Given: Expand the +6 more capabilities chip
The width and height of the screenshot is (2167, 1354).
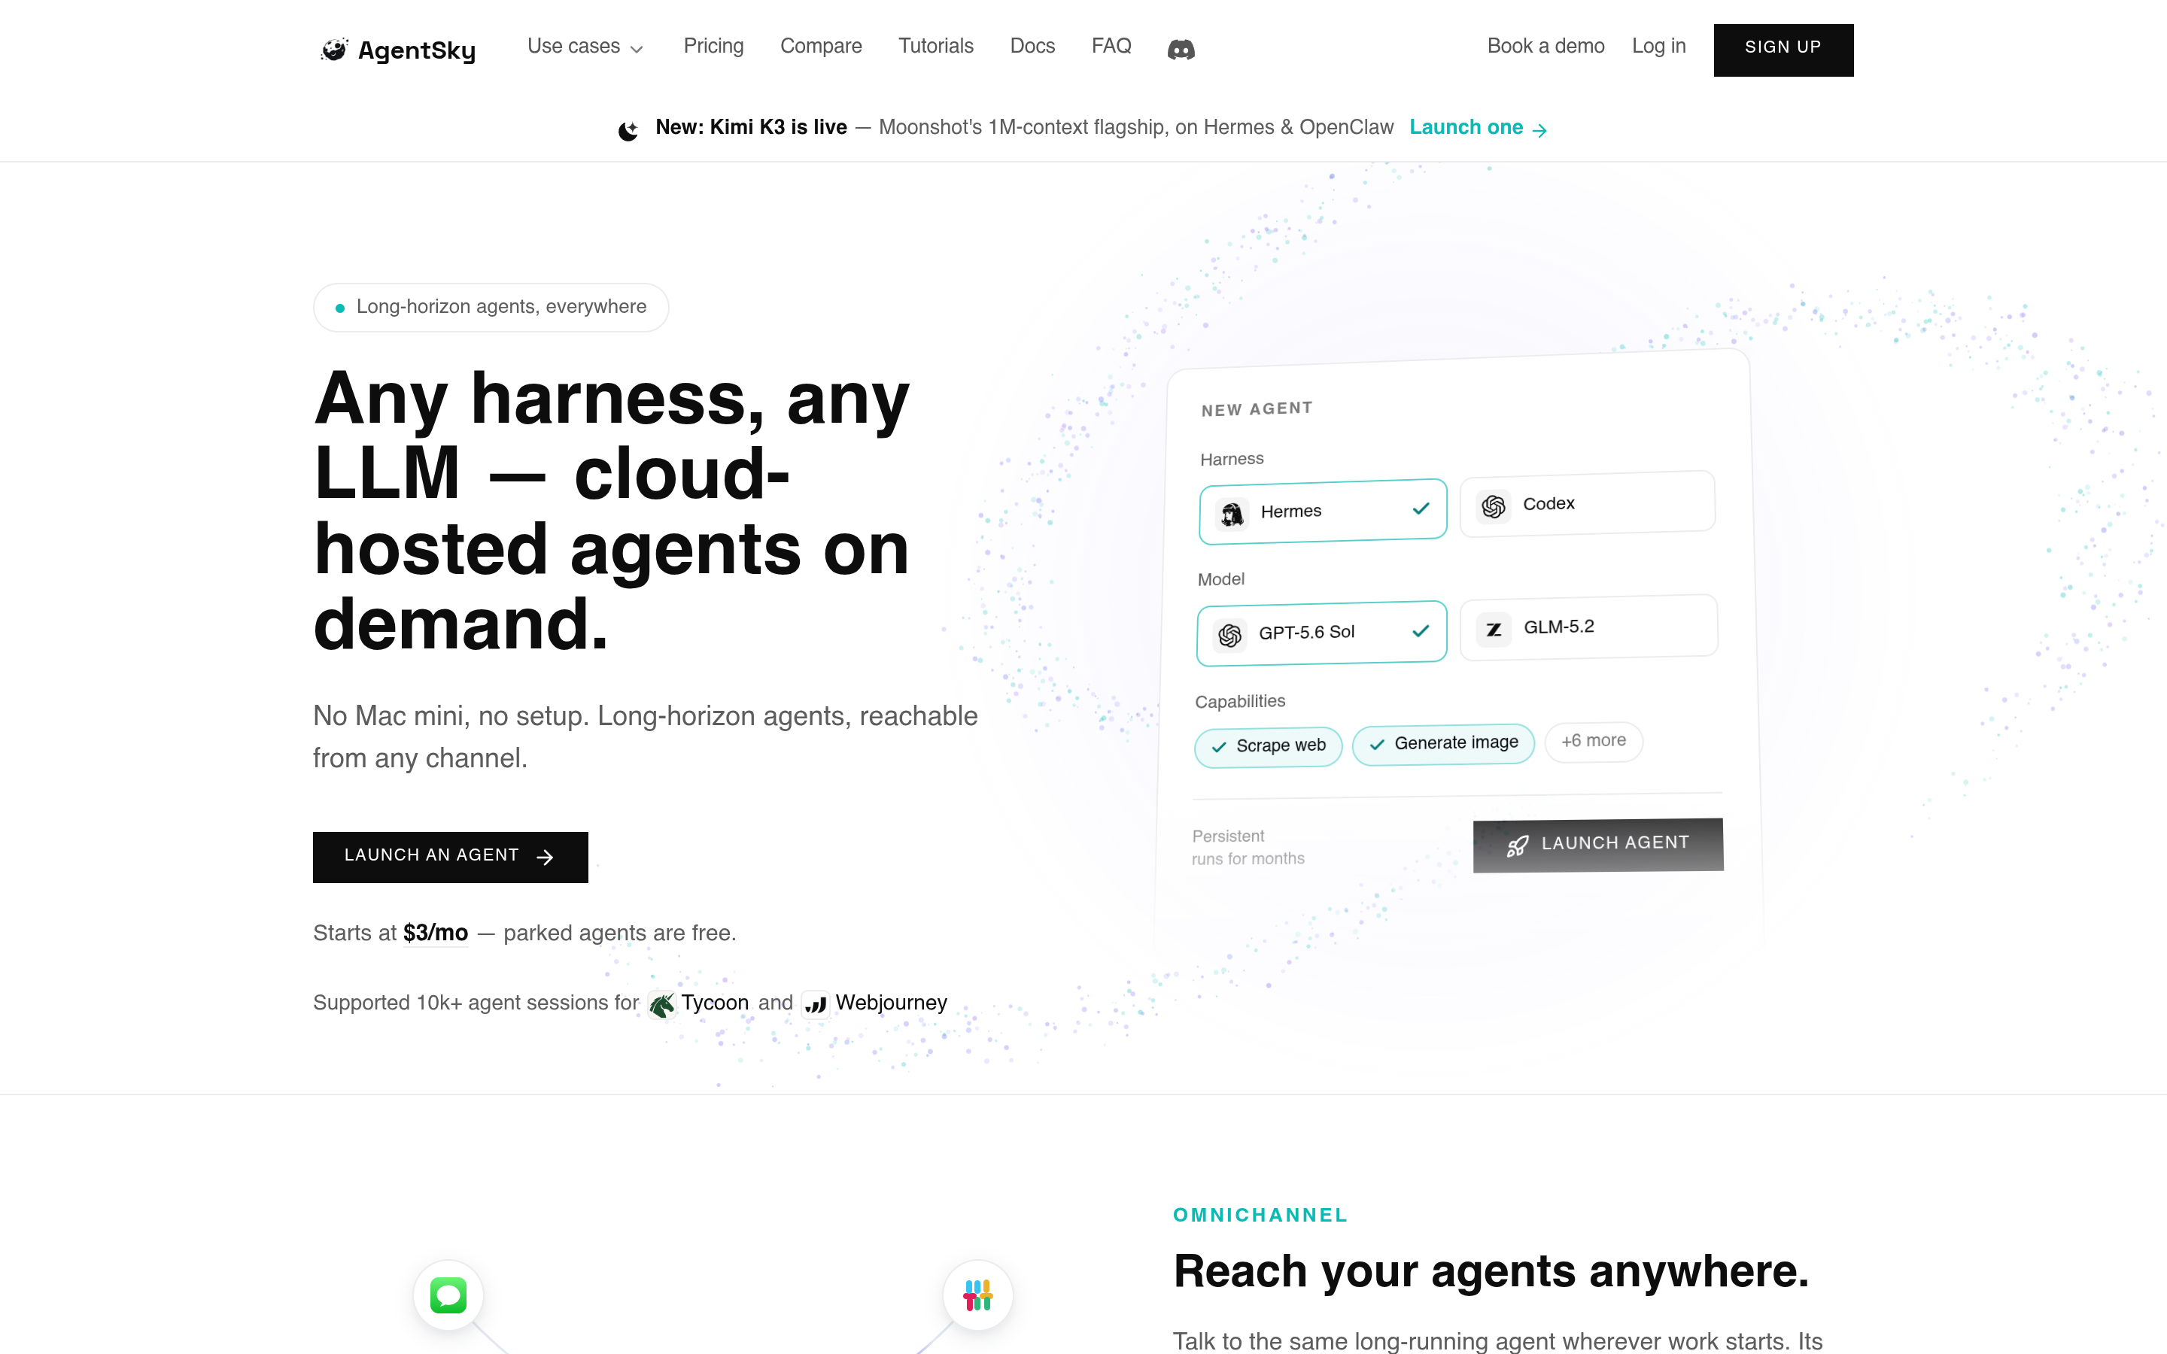Looking at the screenshot, I should (1593, 742).
